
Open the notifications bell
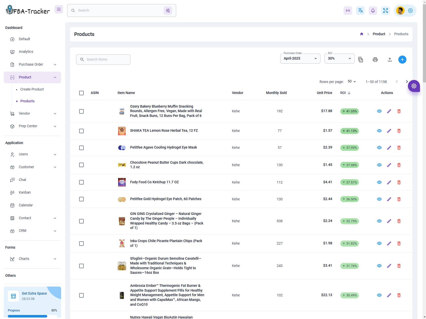[373, 10]
